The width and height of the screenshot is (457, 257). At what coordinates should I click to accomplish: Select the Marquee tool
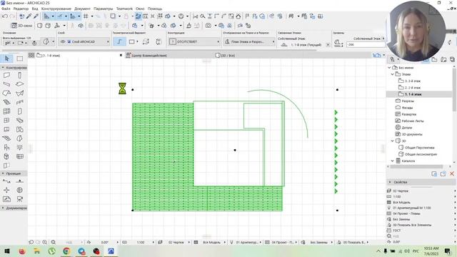coord(20,59)
